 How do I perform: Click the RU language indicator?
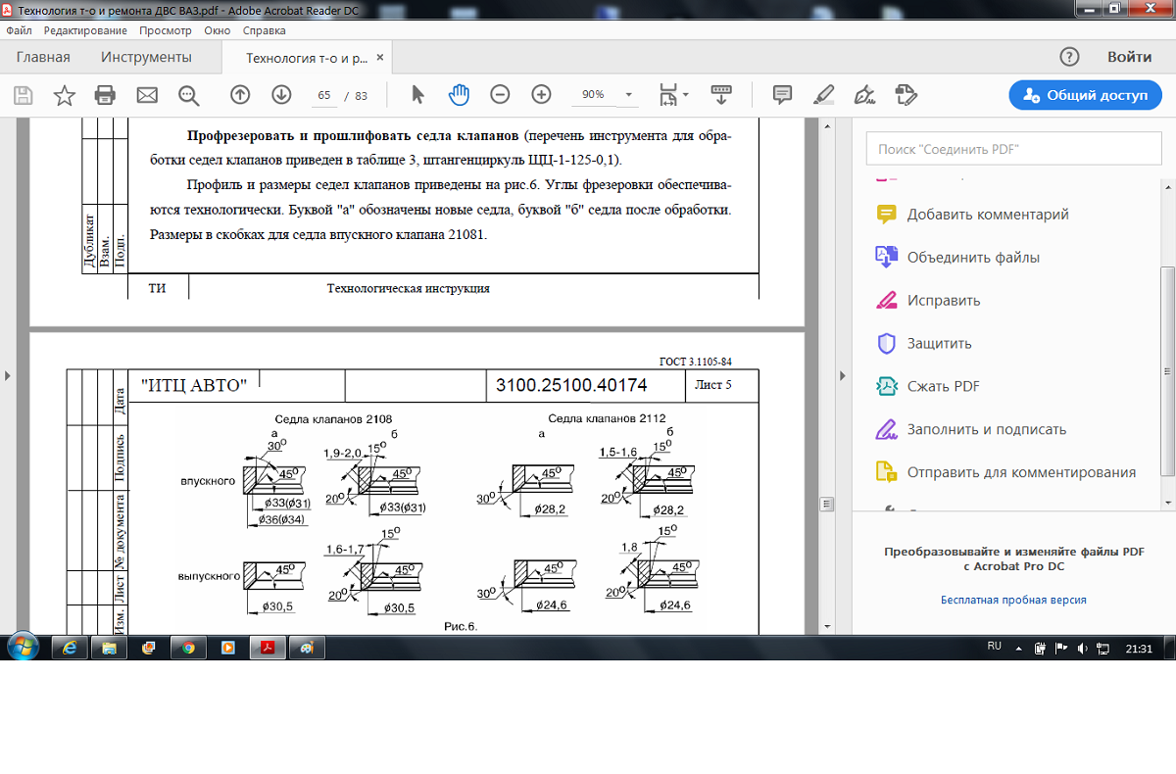coord(994,648)
